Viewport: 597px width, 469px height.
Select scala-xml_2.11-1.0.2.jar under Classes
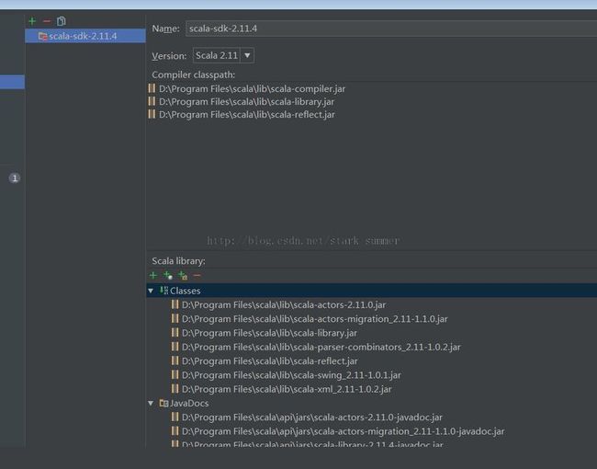coord(287,389)
